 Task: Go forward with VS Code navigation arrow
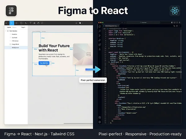(x=125, y=22)
